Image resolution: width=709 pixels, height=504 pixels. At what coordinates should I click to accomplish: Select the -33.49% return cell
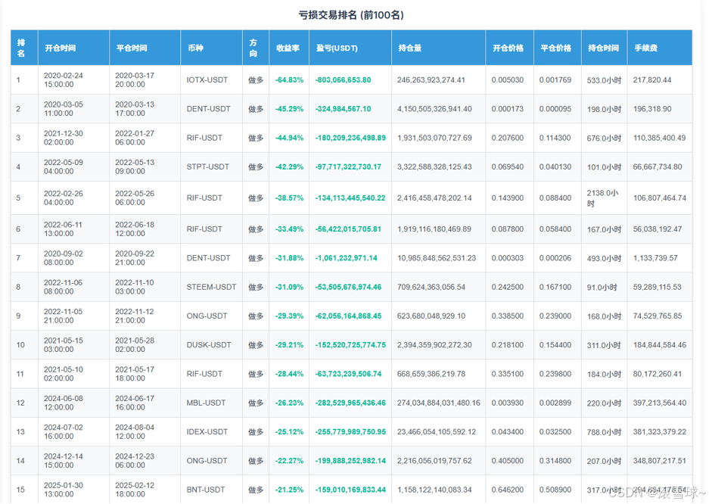(x=289, y=229)
